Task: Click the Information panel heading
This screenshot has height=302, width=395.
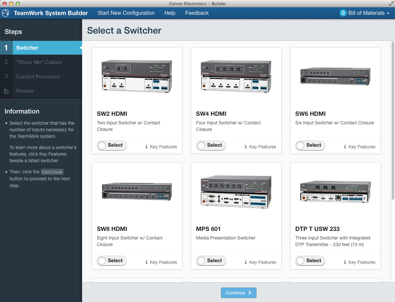Action: click(22, 111)
